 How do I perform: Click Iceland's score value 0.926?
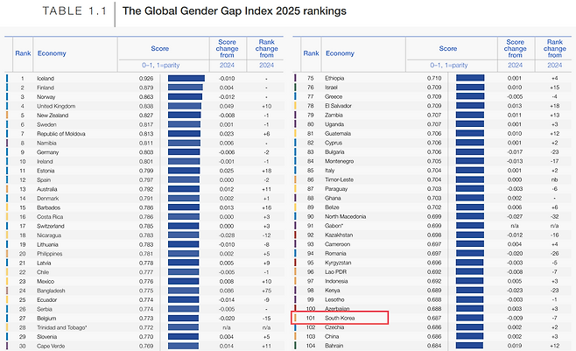(146, 79)
